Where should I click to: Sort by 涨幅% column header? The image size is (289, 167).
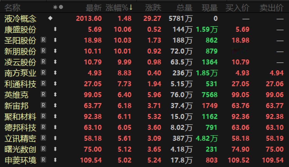tap(119, 8)
